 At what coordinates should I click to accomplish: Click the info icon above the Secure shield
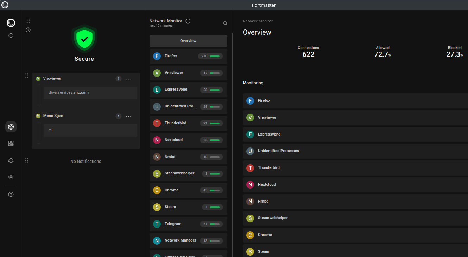pyautogui.click(x=28, y=30)
